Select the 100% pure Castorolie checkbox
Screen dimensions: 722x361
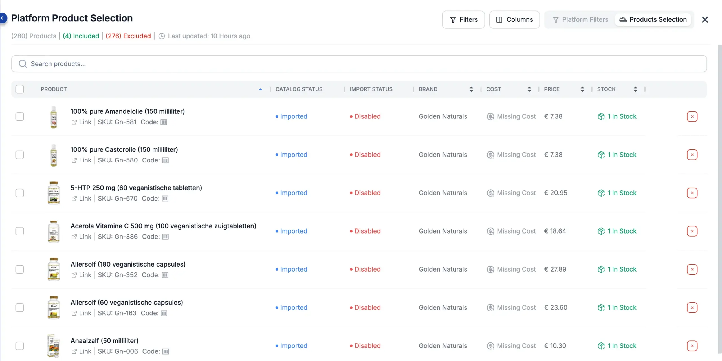20,155
